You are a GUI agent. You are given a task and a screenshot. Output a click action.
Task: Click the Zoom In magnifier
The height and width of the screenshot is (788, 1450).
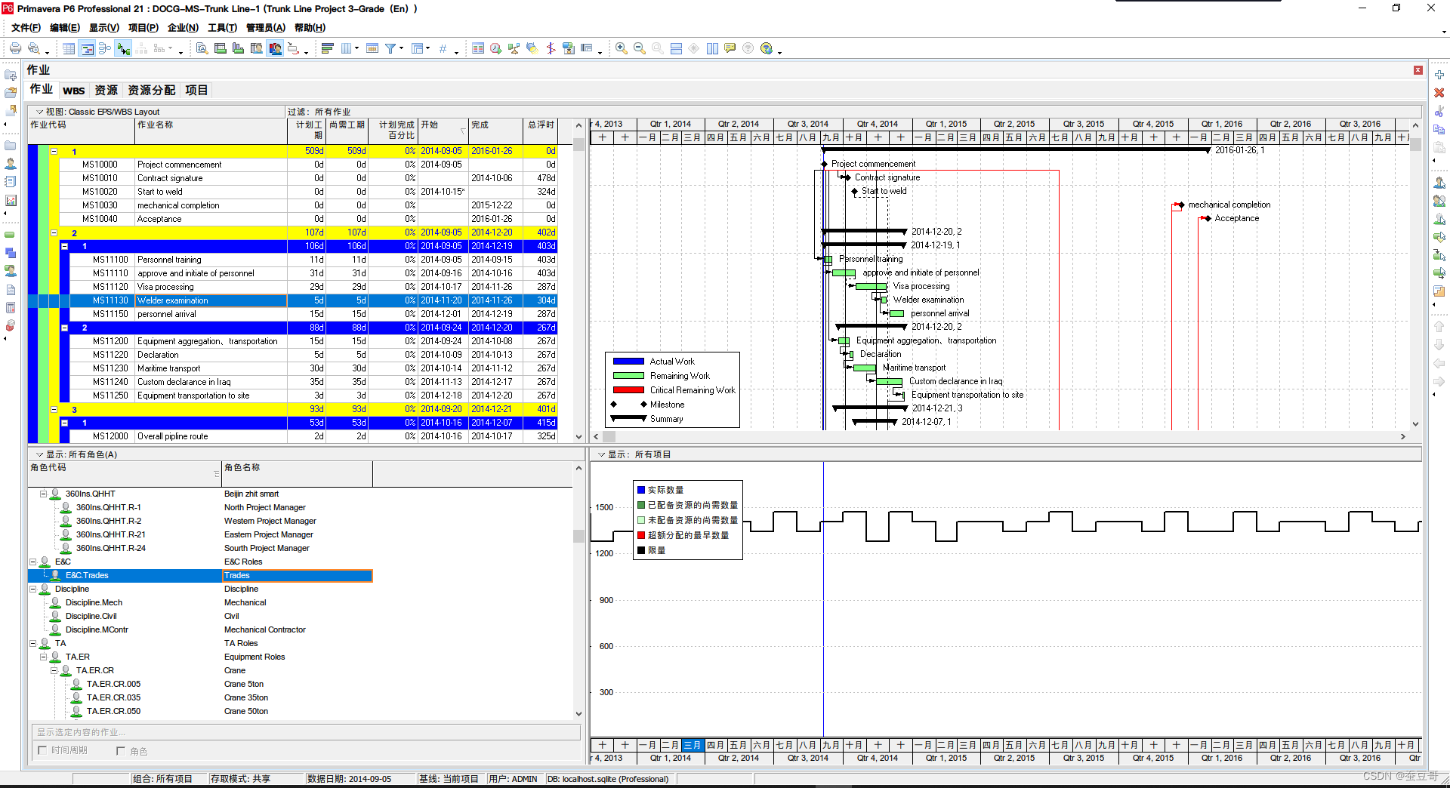click(x=621, y=48)
